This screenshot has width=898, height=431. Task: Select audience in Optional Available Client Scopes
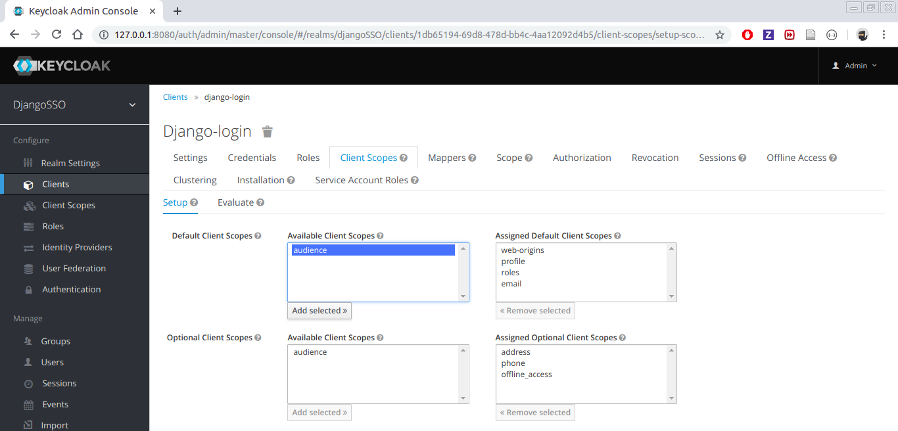tap(373, 352)
